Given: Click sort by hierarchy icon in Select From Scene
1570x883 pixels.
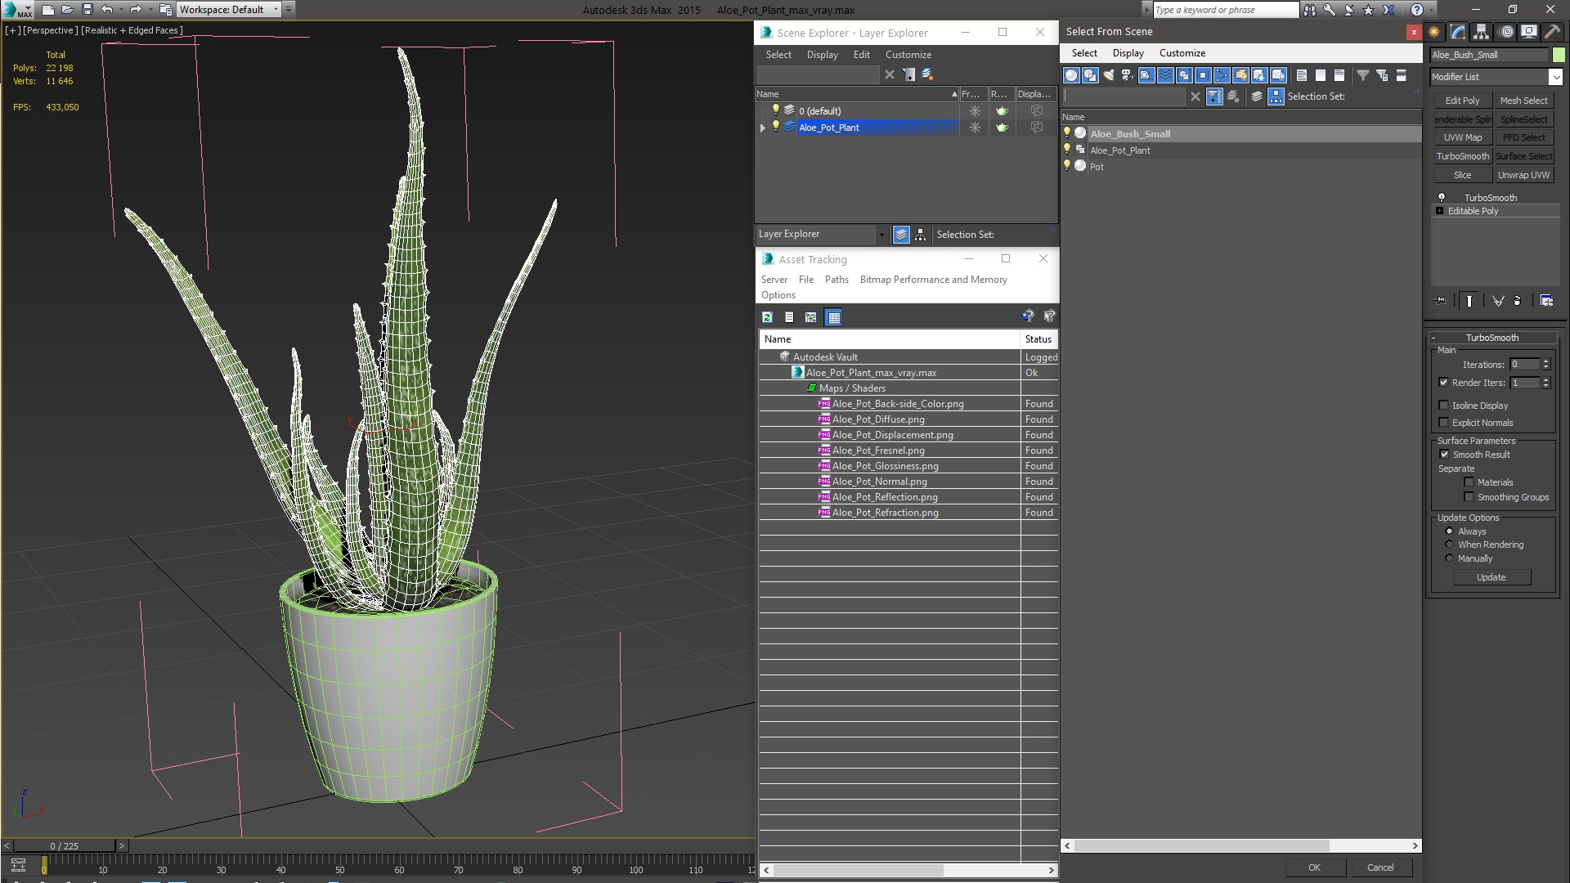Looking at the screenshot, I should 1276,96.
